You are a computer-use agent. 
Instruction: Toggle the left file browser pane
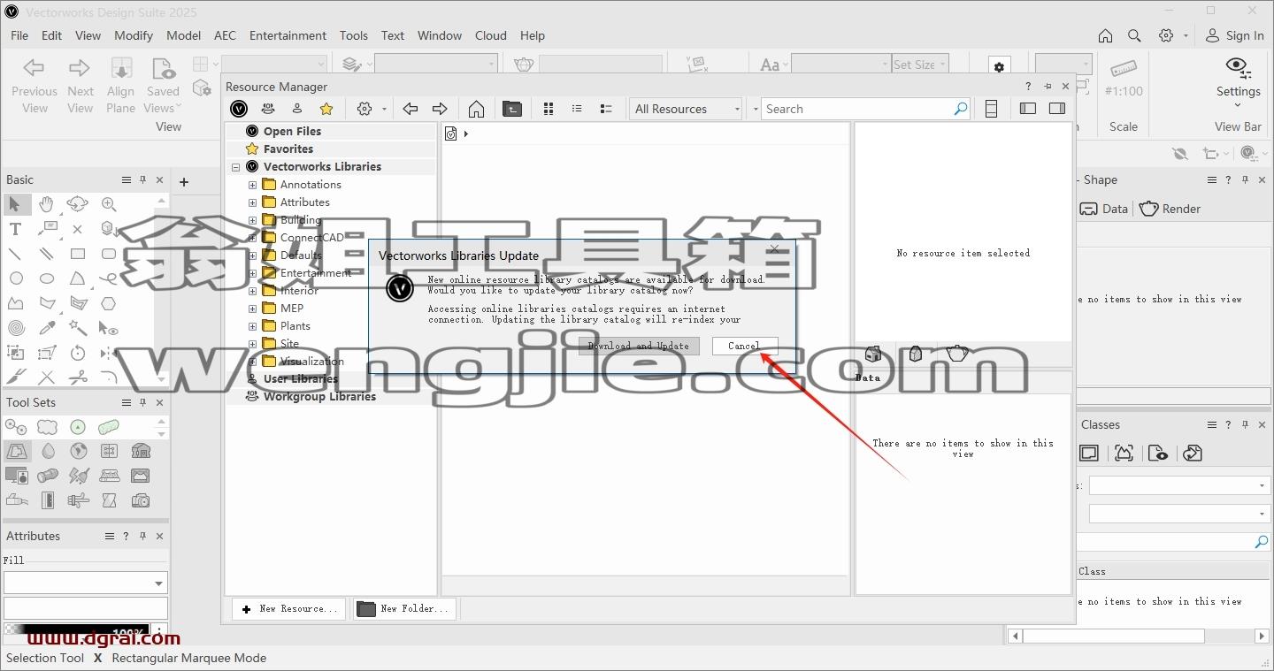click(x=1028, y=109)
